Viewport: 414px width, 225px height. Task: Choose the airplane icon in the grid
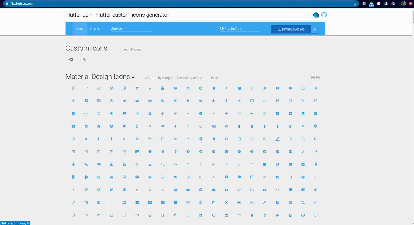[x=226, y=101]
